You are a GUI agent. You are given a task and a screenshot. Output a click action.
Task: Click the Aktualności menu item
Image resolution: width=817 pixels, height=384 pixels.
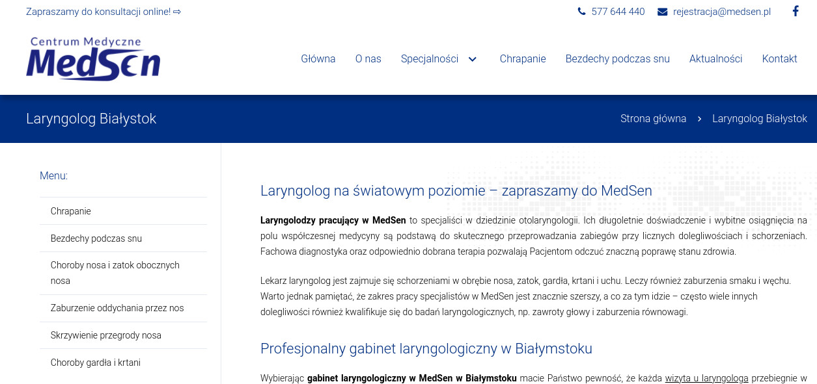[715, 58]
